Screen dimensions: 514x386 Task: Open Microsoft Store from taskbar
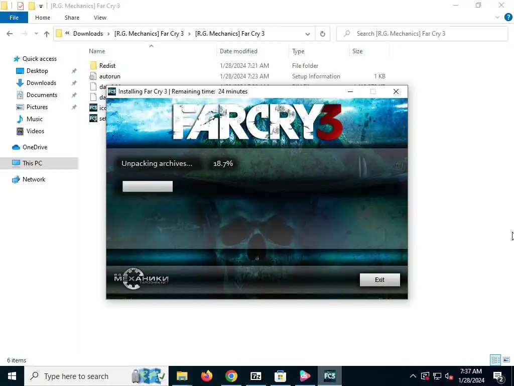[x=280, y=376]
